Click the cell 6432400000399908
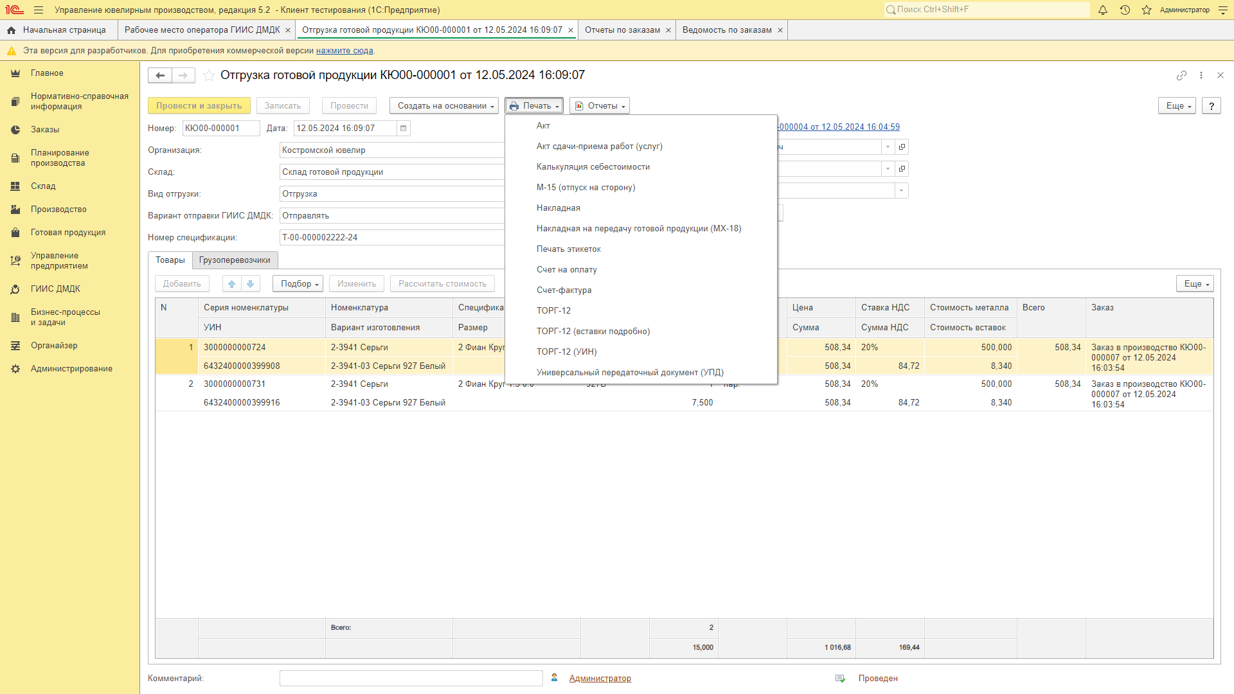Image resolution: width=1234 pixels, height=694 pixels. coord(262,366)
